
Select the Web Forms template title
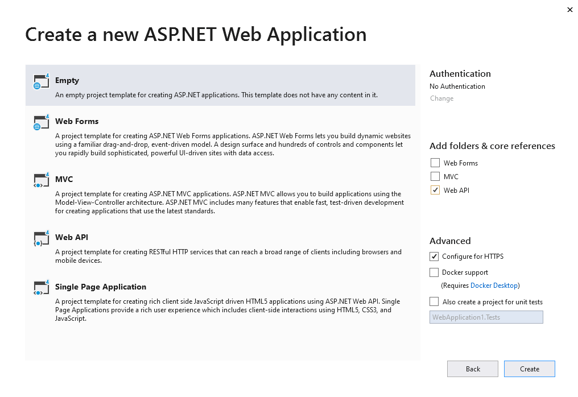[x=77, y=121]
